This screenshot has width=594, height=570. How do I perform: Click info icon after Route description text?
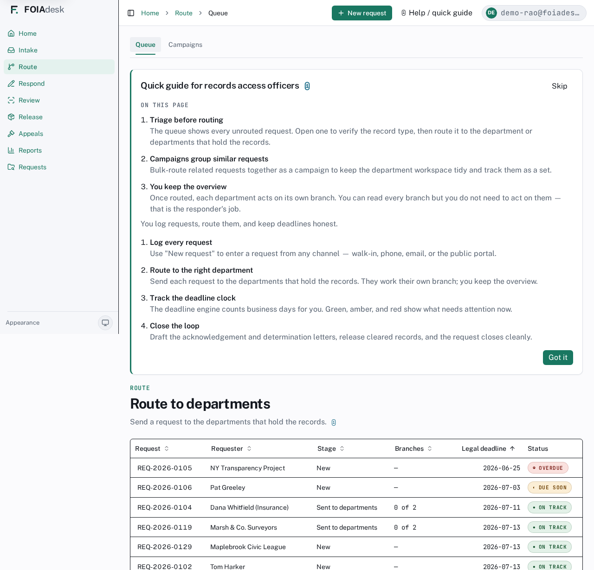334,423
